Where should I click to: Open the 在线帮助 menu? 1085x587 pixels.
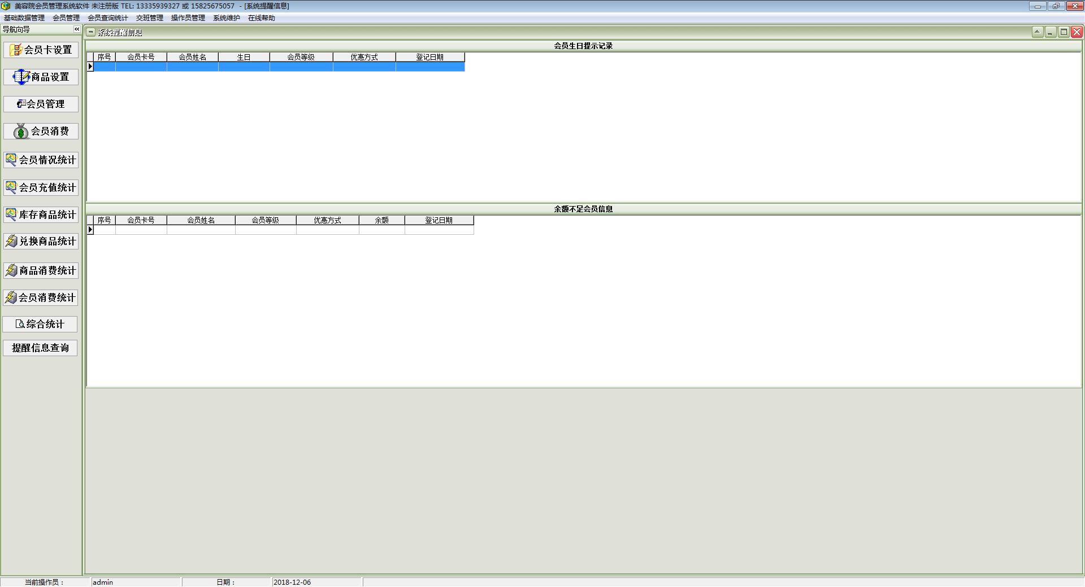coord(262,18)
